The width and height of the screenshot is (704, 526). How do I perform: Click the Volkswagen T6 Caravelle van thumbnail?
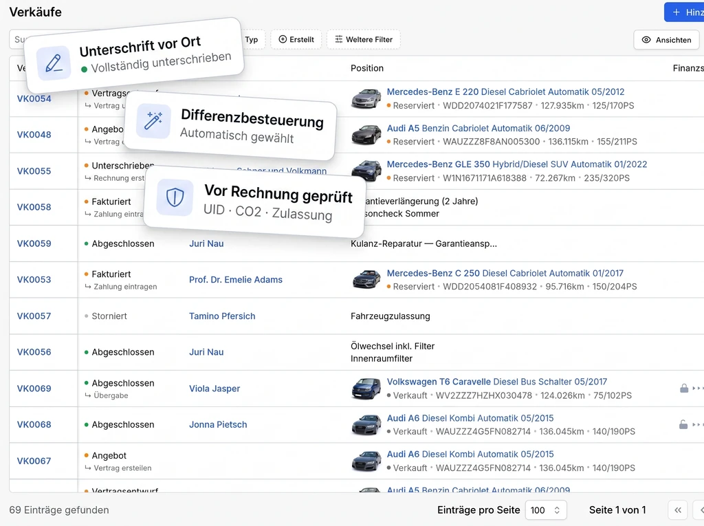(x=366, y=388)
